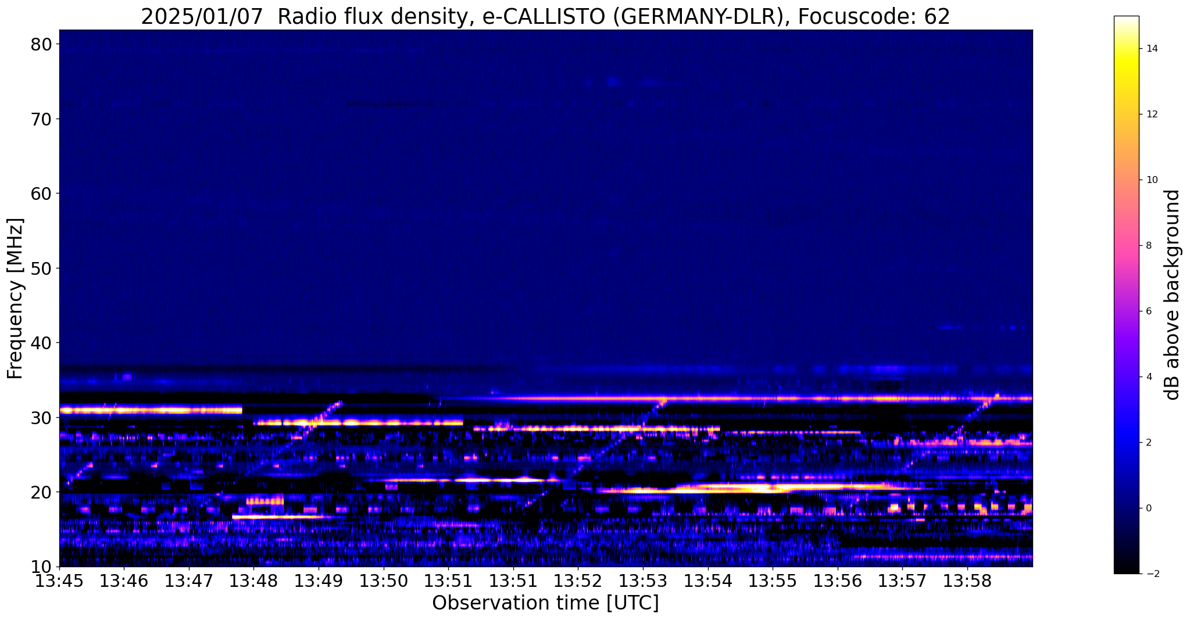Click the 13:50 time tick label

click(x=384, y=581)
